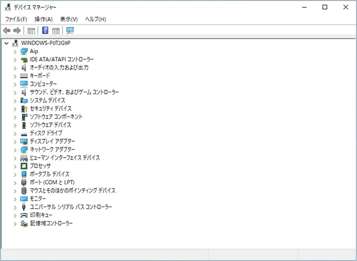Click the 記憶域コントローラー icon
357x261 pixels.
tap(24, 224)
